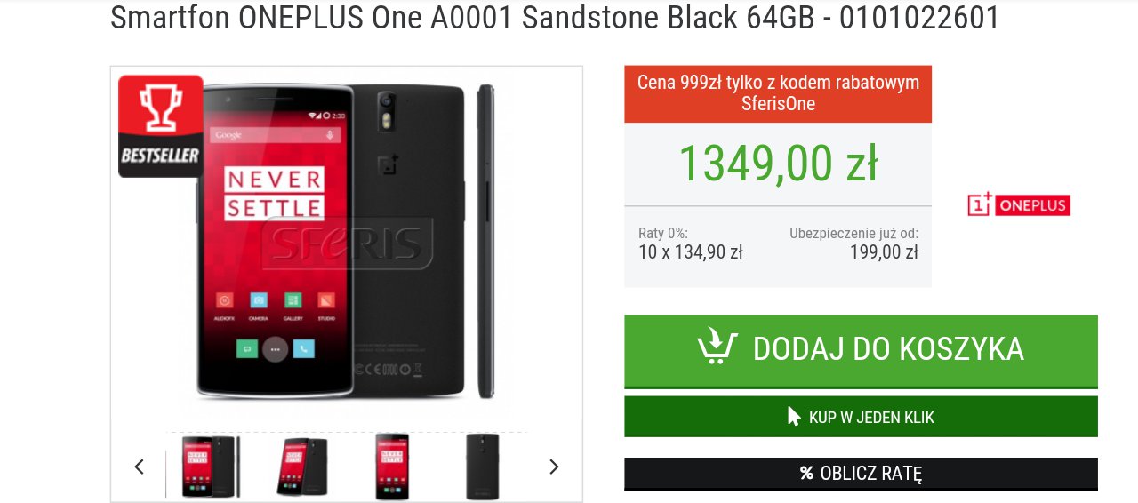Select the third front-view phone thumbnail
Screen dimensions: 1138x503
coord(392,467)
